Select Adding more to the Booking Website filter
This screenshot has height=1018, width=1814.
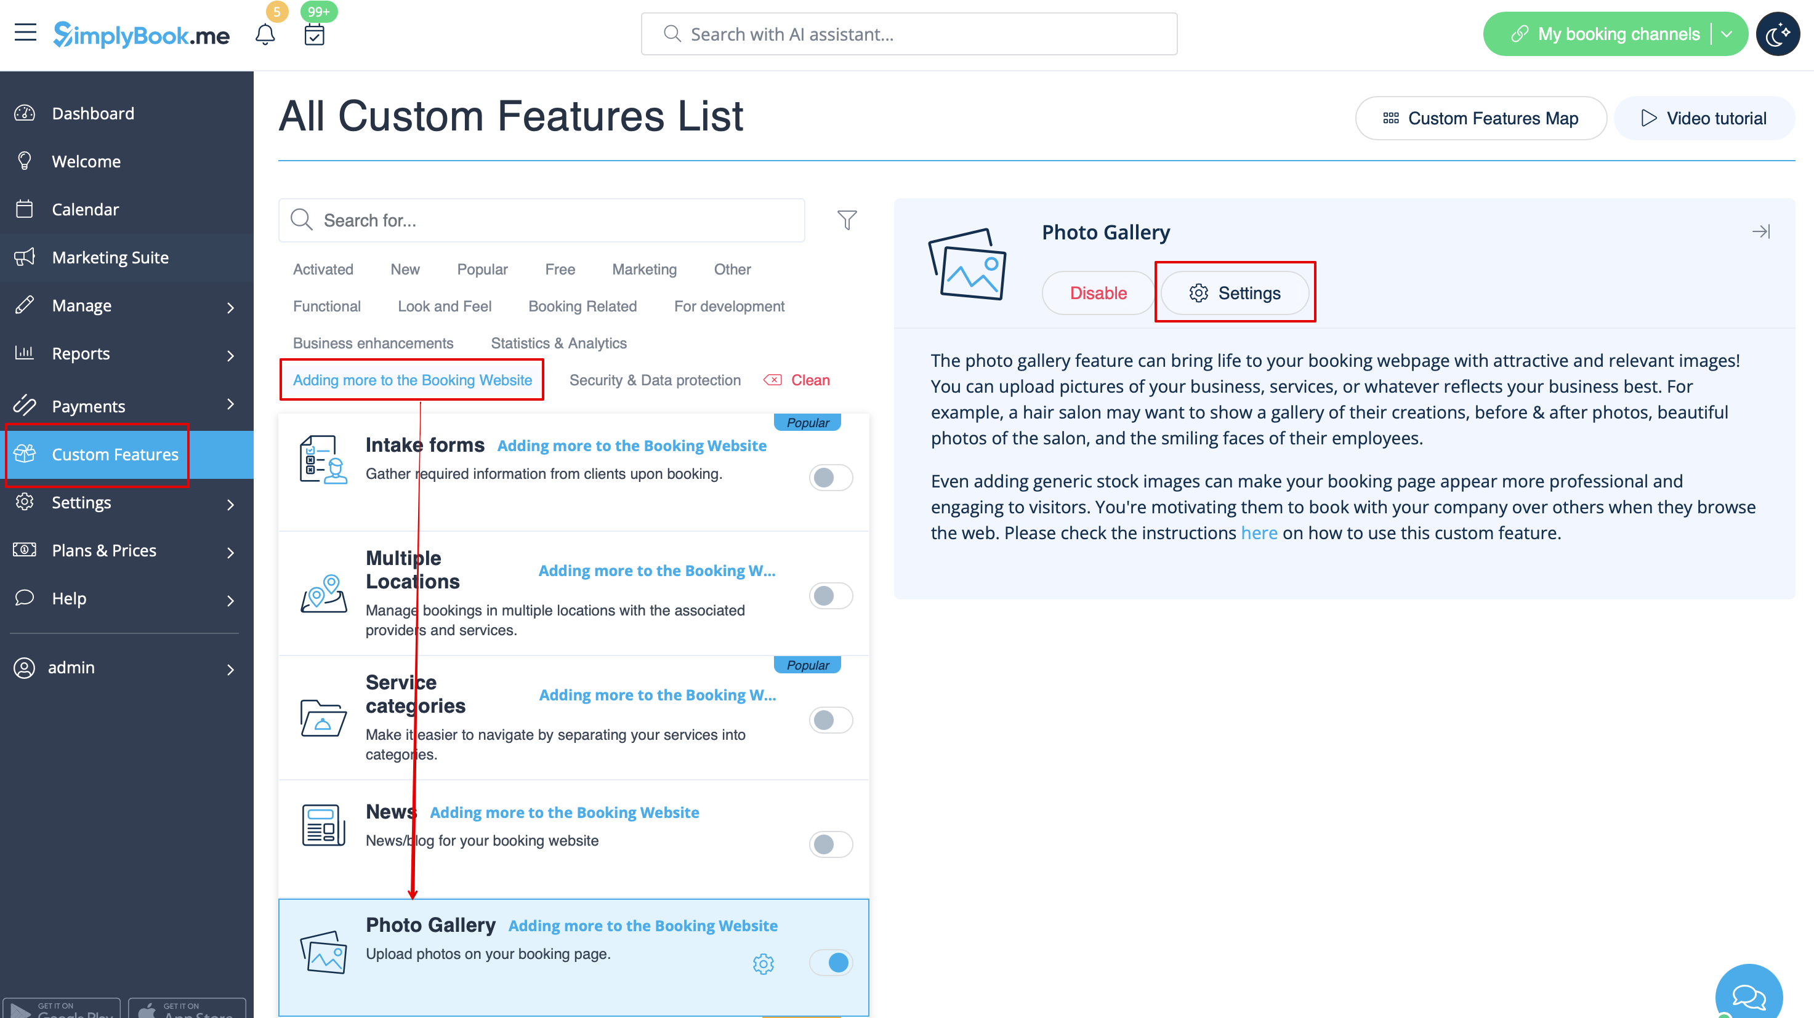tap(413, 380)
